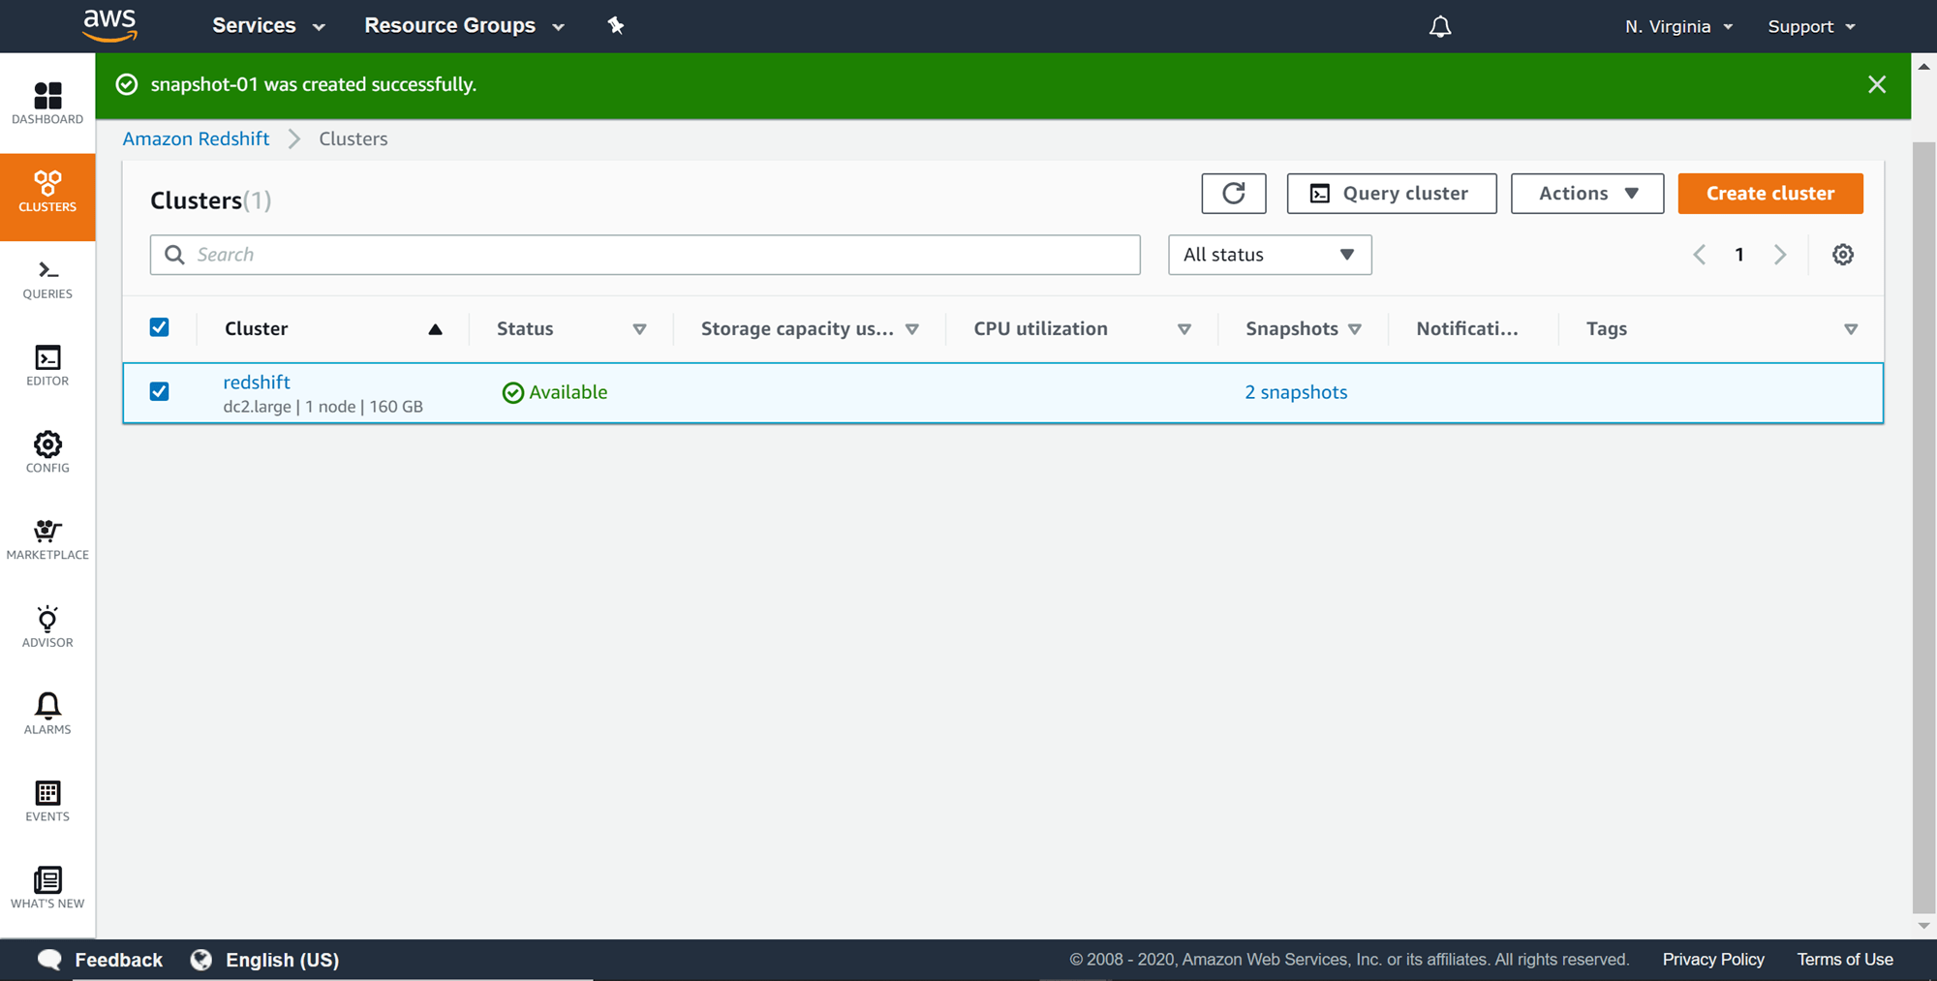Open the table preferences gear
This screenshot has width=1937, height=981.
pos(1842,254)
